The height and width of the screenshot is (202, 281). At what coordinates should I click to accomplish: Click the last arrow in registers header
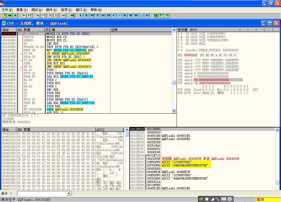[x=272, y=30]
